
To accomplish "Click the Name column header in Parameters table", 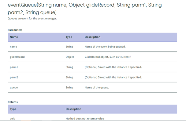I will (x=14, y=37).
